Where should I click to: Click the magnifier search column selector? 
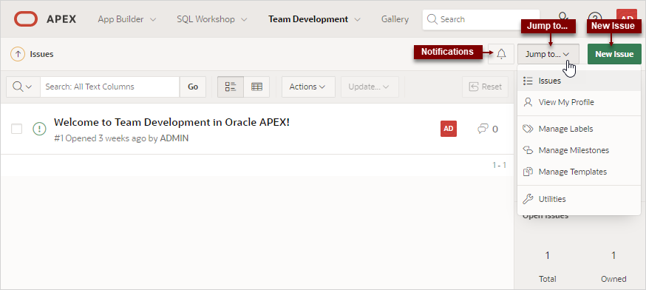[x=23, y=87]
